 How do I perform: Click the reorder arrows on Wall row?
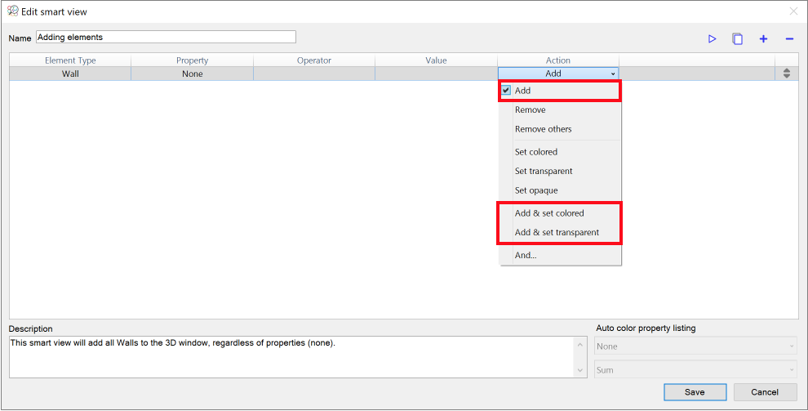[786, 74]
